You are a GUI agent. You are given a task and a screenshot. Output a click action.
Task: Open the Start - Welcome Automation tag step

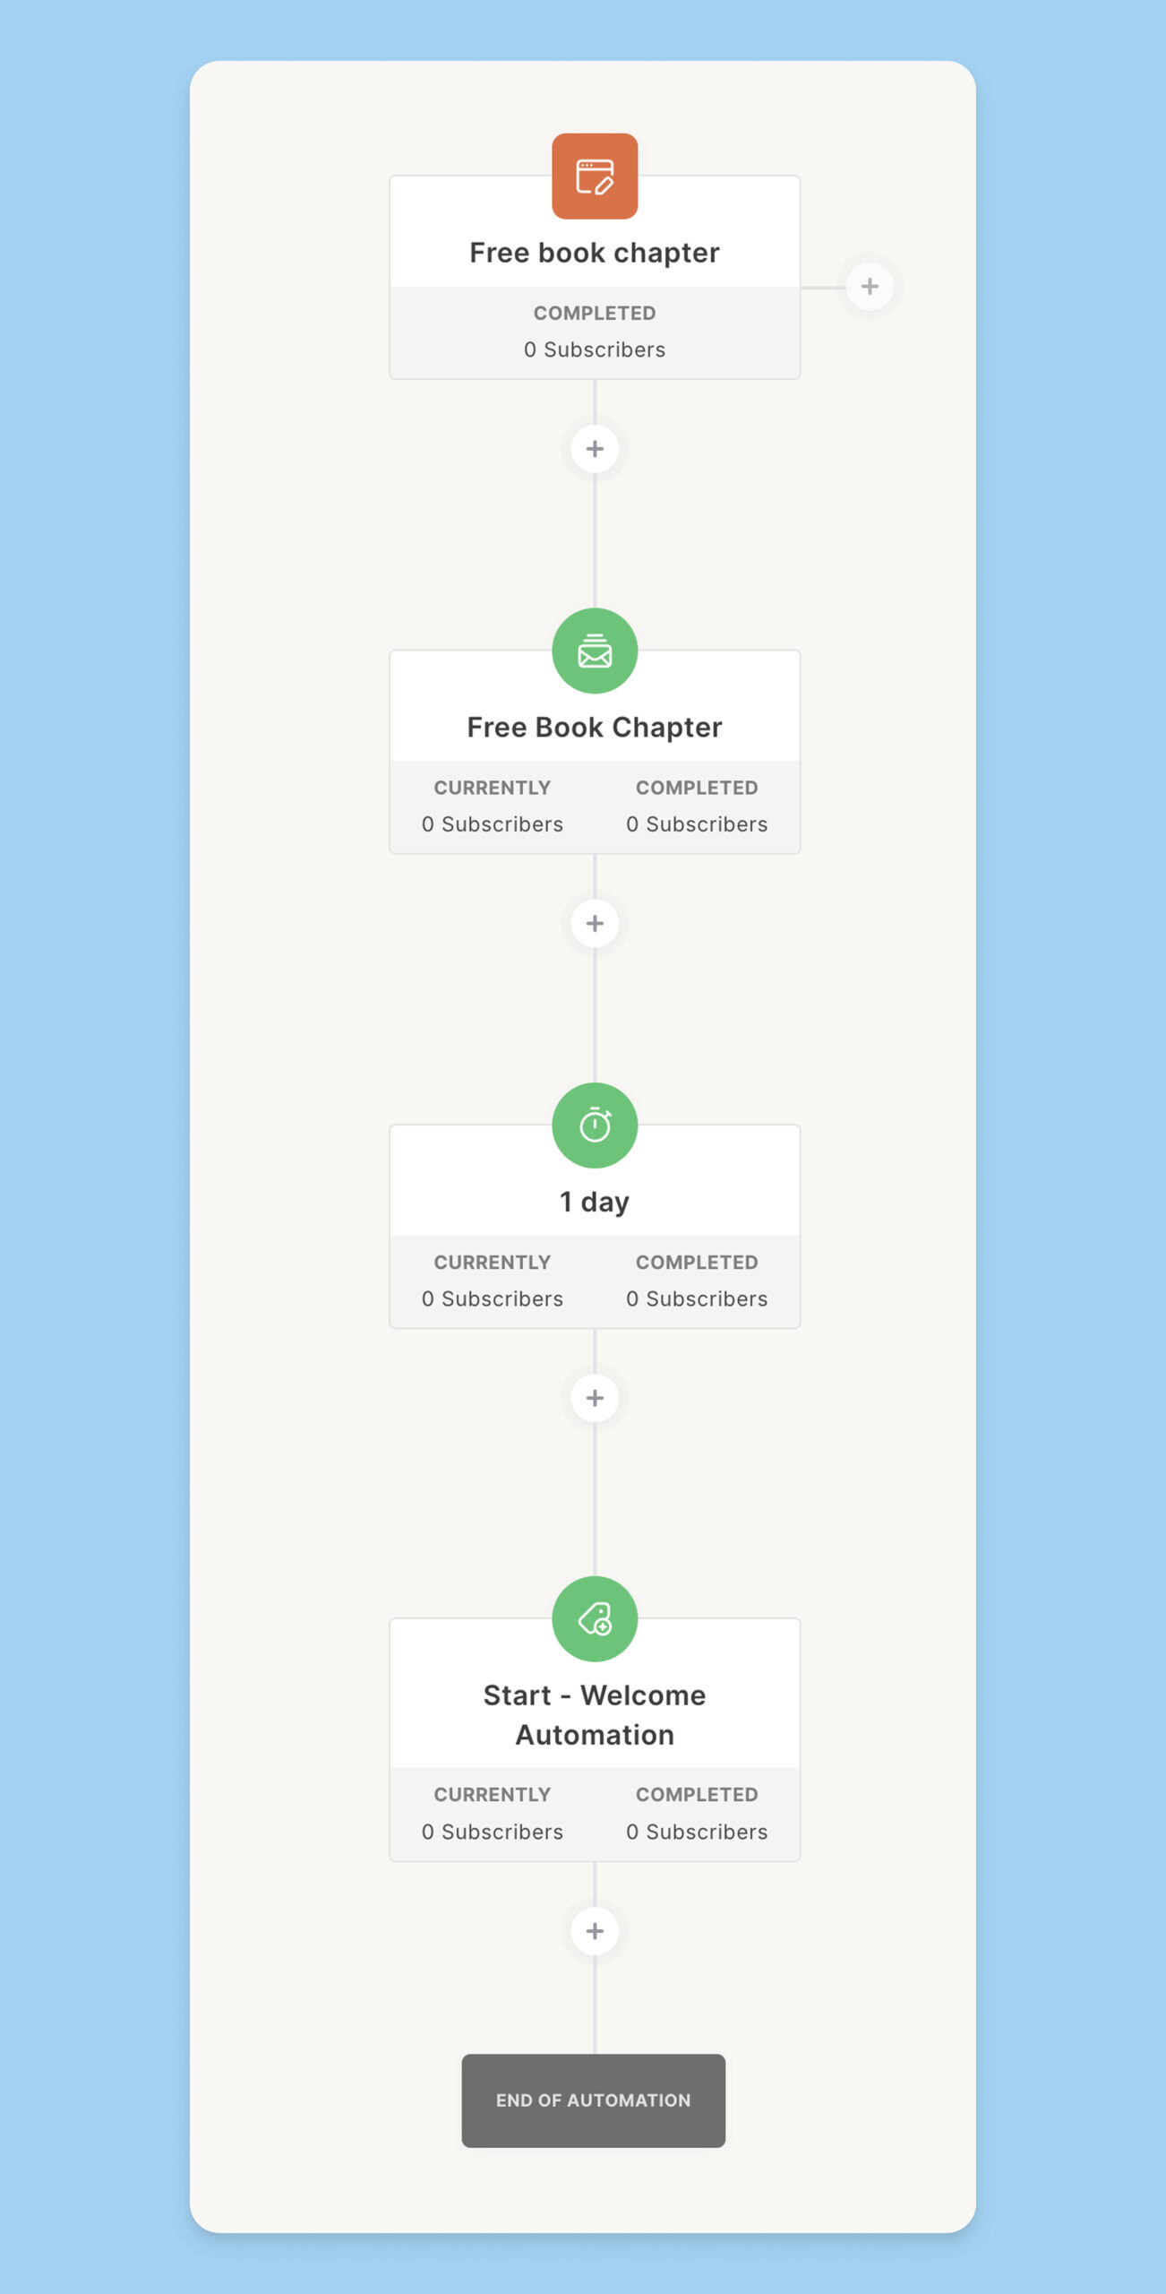(594, 1713)
